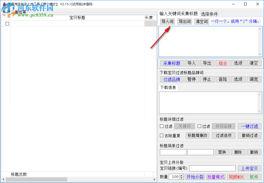Click the 撤销过滤 button
This screenshot has width=264, height=183.
tap(249, 136)
